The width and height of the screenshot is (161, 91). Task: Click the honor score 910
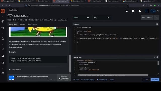(158, 11)
